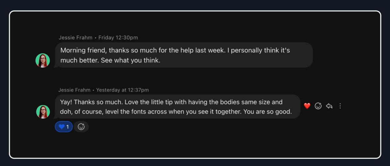Open Jessie's avatar beside yesterday's message
Image resolution: width=390 pixels, height=166 pixels.
click(43, 112)
